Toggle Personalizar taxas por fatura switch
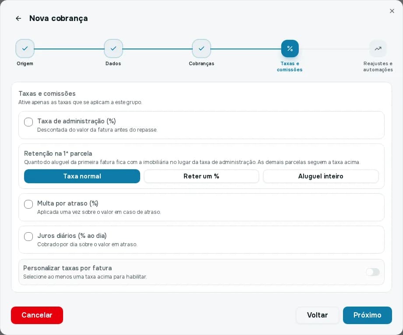The image size is (403, 335). click(373, 272)
